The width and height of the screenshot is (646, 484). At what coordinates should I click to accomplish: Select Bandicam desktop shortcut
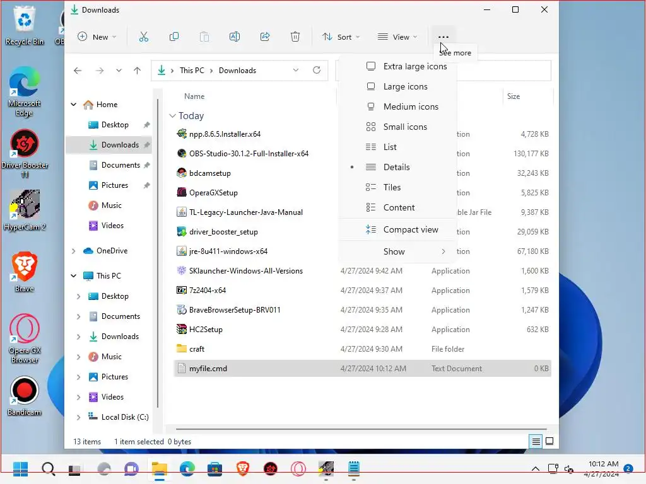(25, 396)
